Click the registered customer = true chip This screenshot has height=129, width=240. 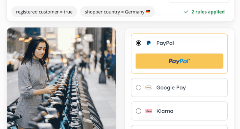44,12
